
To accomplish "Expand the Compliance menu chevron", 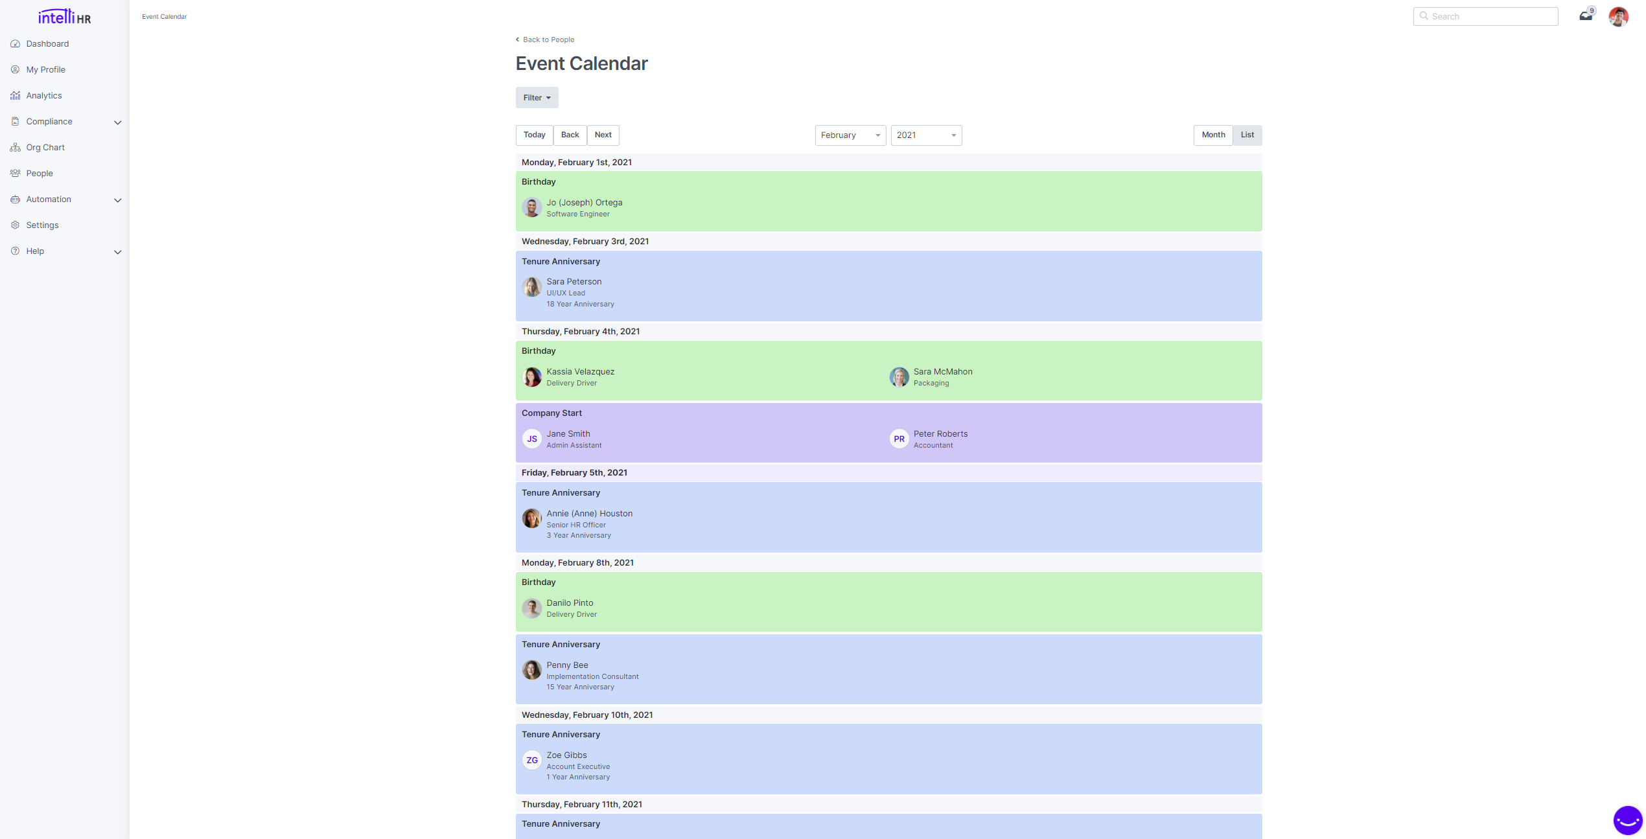I will (117, 122).
